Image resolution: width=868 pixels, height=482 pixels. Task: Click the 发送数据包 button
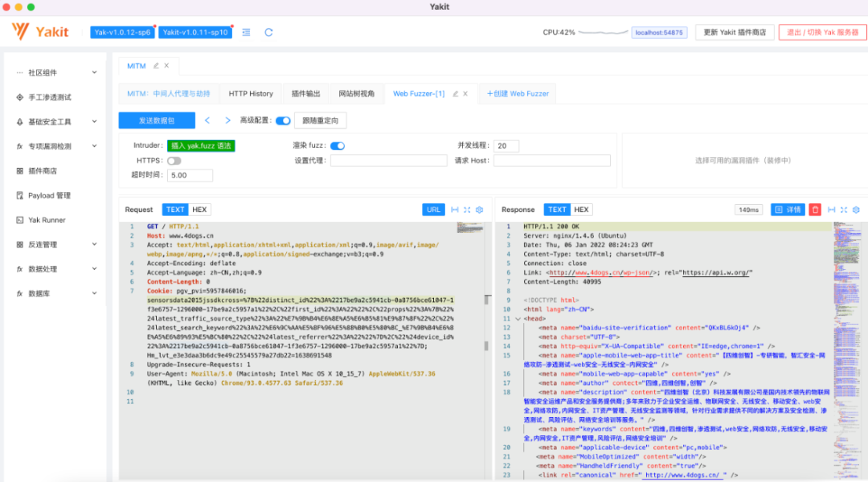(x=157, y=120)
